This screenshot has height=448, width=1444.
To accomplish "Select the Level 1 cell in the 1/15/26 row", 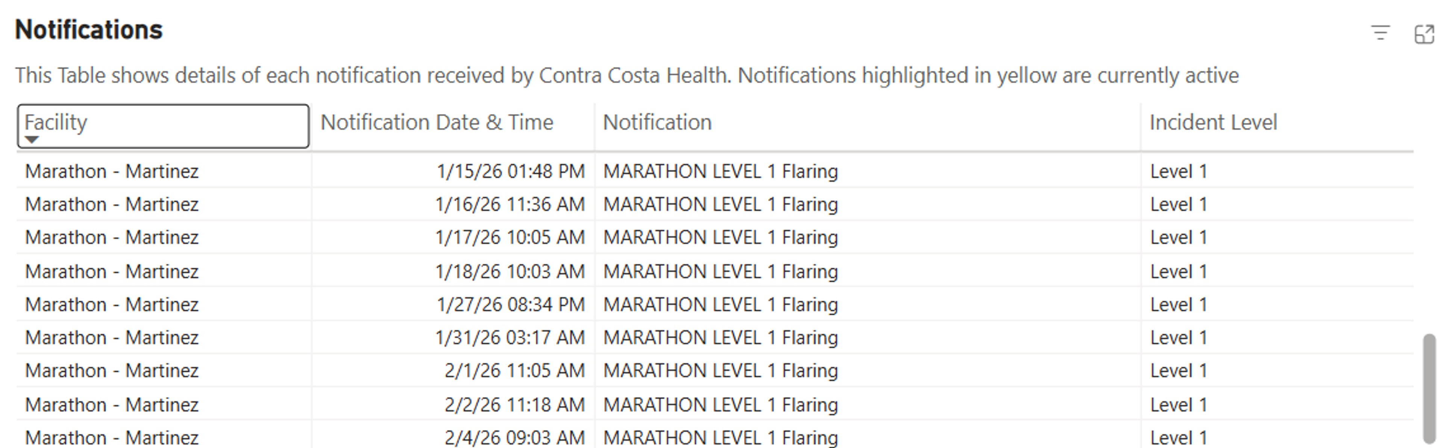I will tap(1178, 171).
